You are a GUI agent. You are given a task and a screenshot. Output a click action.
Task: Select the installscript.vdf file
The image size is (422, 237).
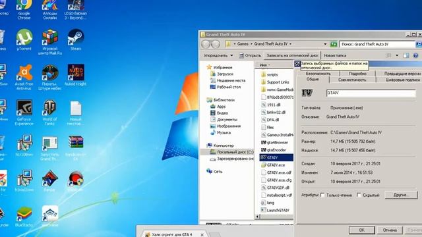(277, 195)
